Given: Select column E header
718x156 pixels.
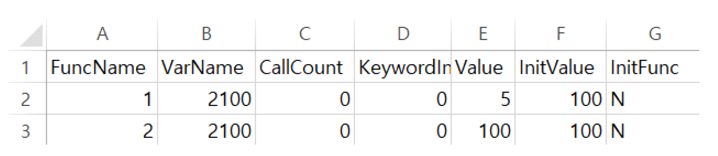Looking at the screenshot, I should tap(483, 34).
